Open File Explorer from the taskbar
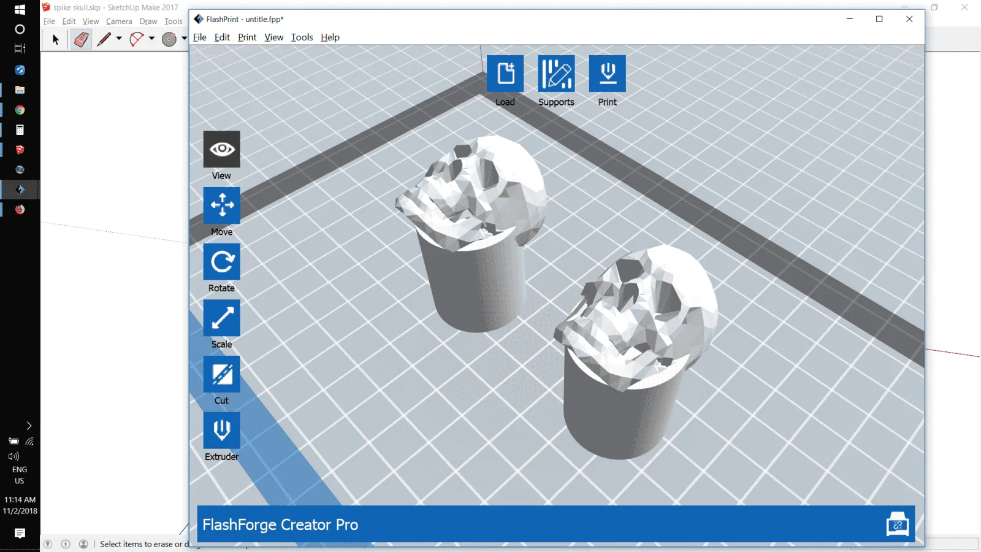The width and height of the screenshot is (981, 552). pyautogui.click(x=20, y=90)
